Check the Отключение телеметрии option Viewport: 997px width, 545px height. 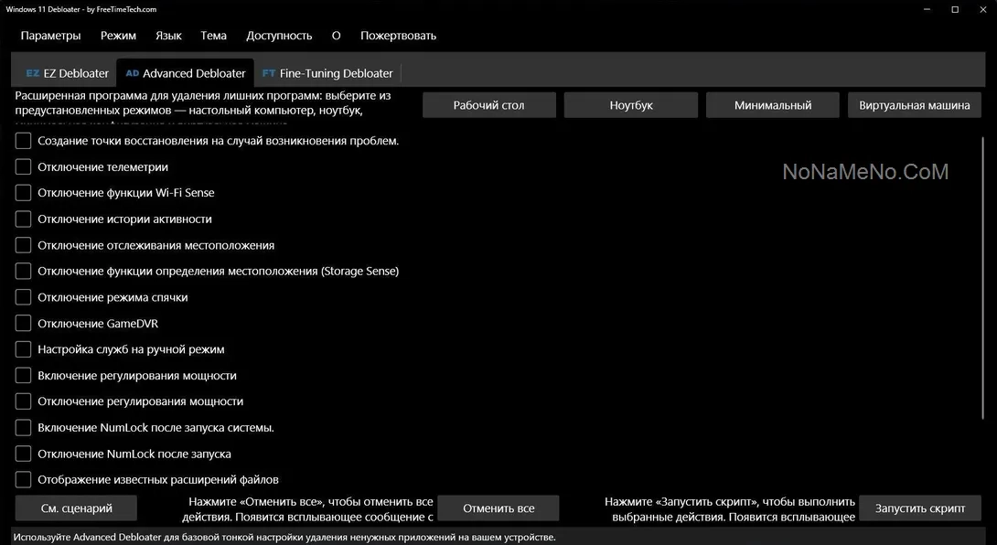[24, 167]
